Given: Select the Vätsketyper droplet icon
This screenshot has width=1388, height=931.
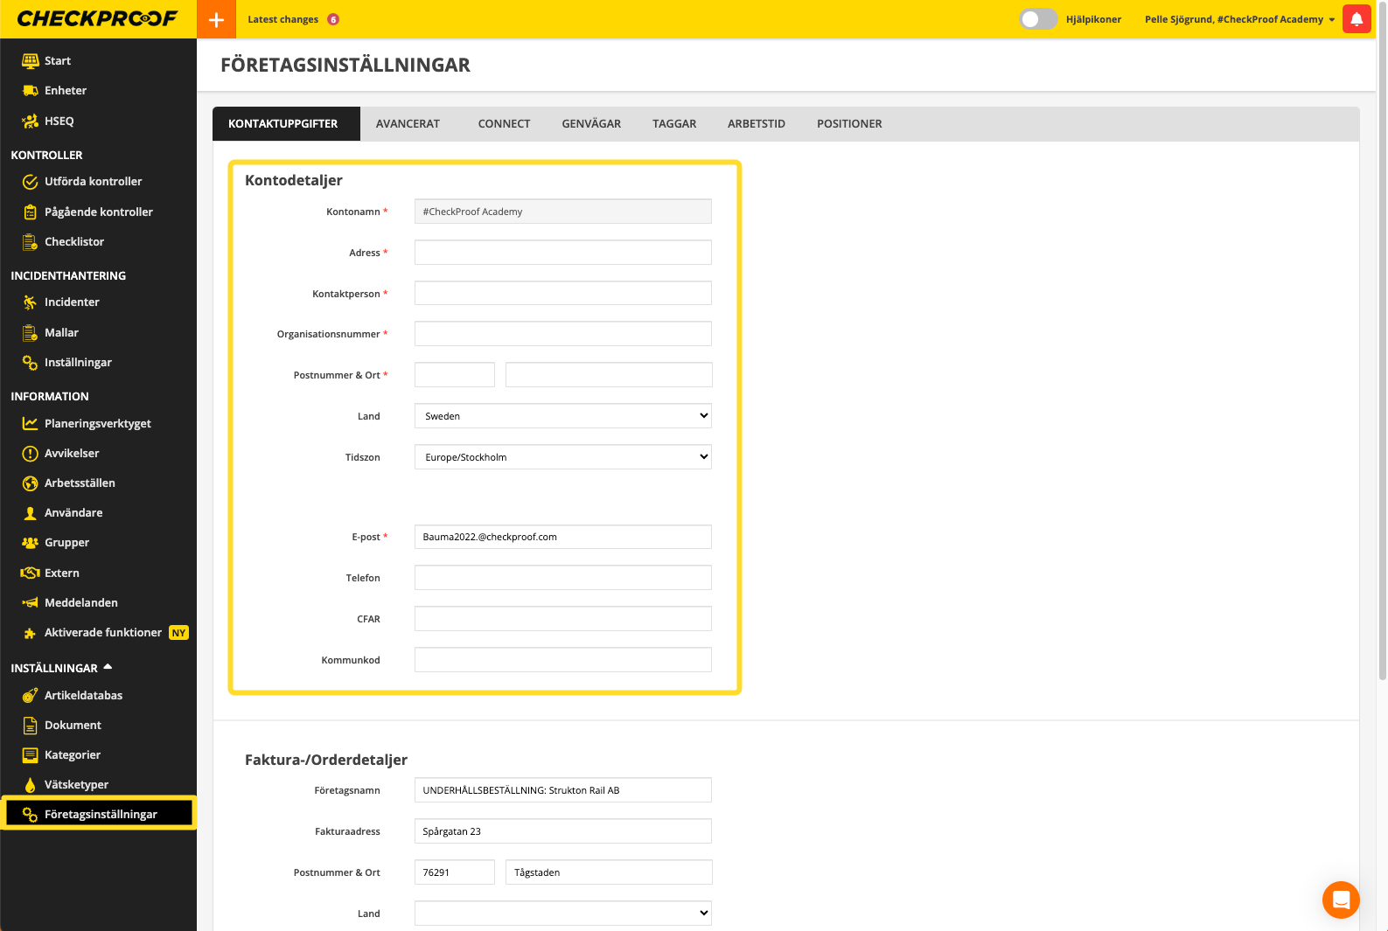Looking at the screenshot, I should [30, 785].
